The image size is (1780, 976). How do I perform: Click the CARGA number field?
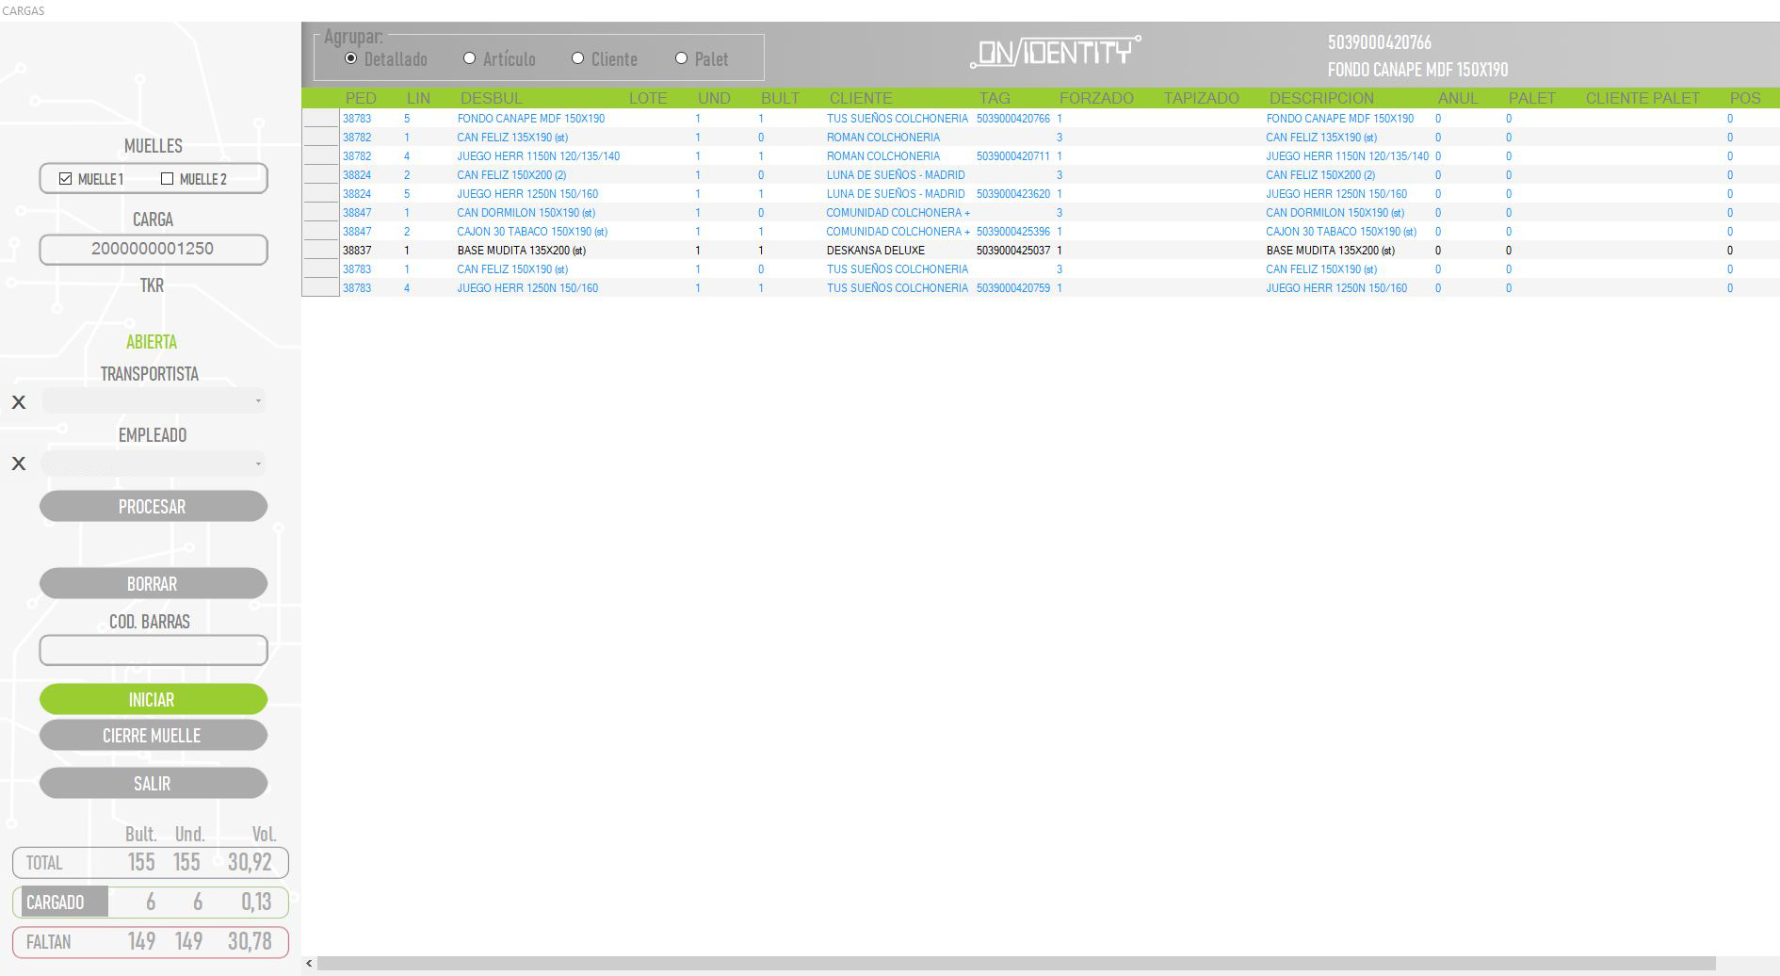[x=154, y=249]
